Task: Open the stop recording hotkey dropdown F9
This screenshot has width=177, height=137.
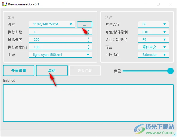Action: 153,40
